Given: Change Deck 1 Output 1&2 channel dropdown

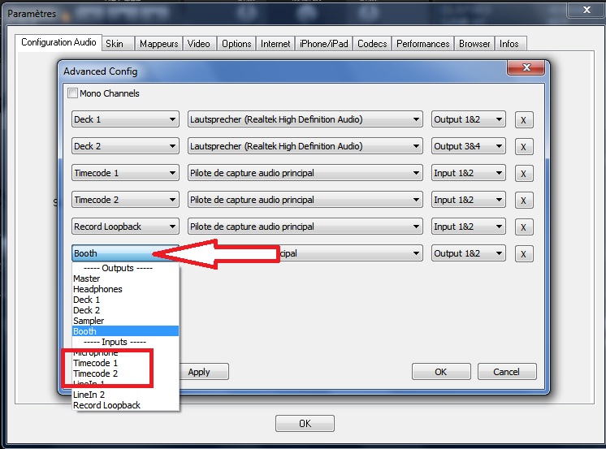Looking at the screenshot, I should tap(469, 119).
